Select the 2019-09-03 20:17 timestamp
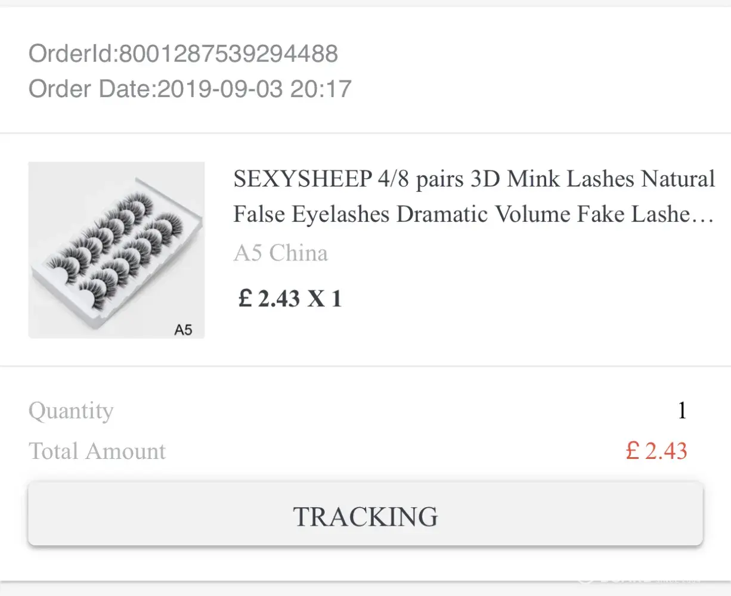This screenshot has width=731, height=596. (255, 89)
